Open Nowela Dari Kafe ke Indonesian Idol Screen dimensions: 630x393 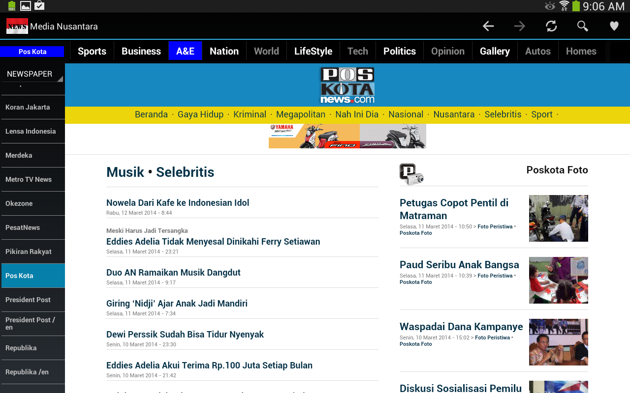click(178, 203)
